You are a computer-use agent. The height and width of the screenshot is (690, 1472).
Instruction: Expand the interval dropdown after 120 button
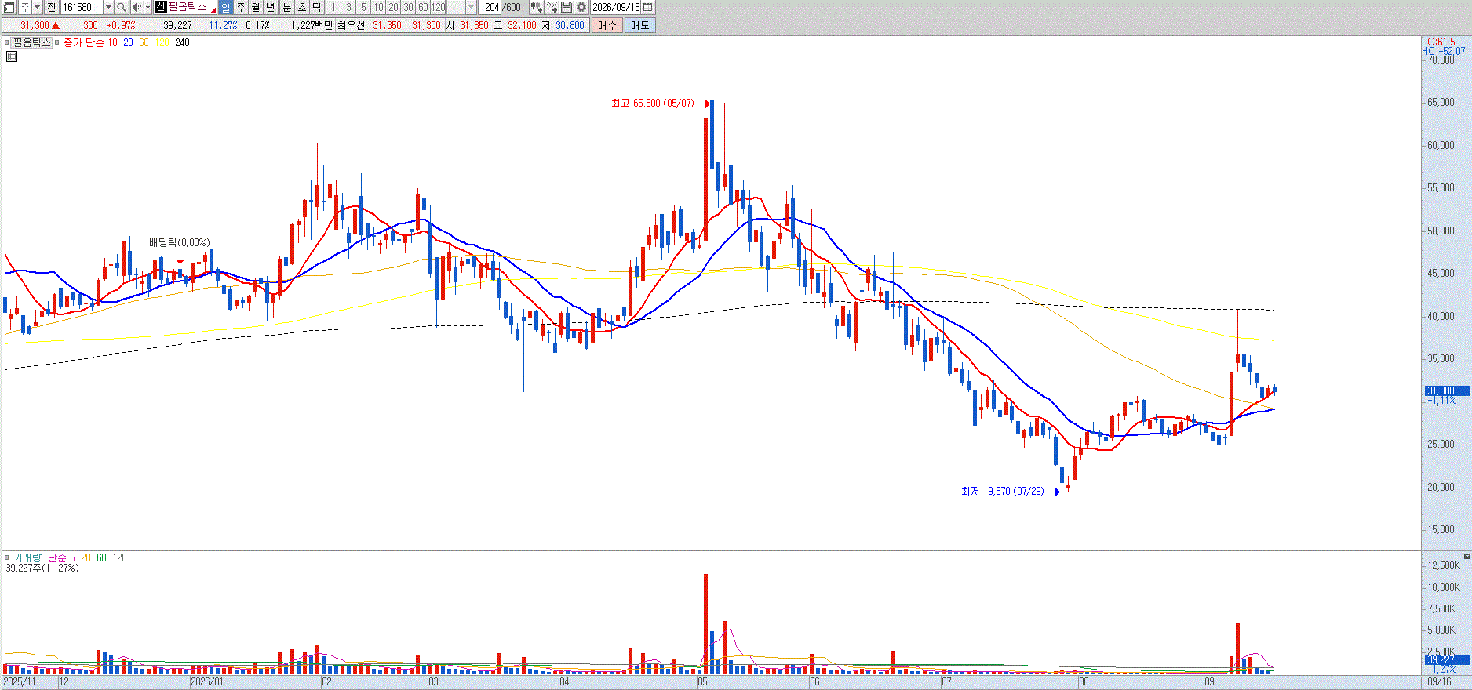coord(471,7)
